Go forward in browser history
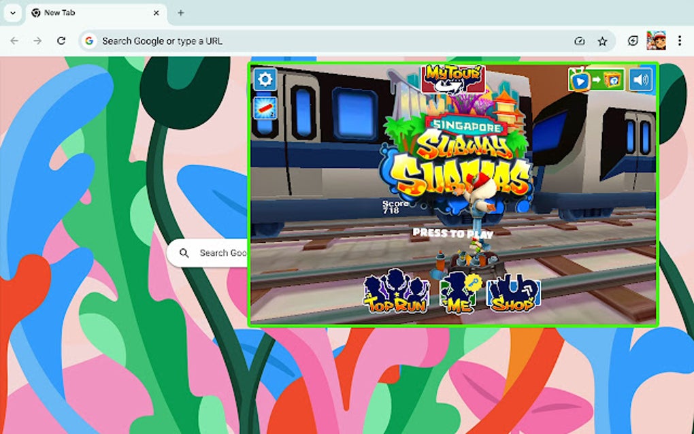The width and height of the screenshot is (694, 434). [x=37, y=41]
